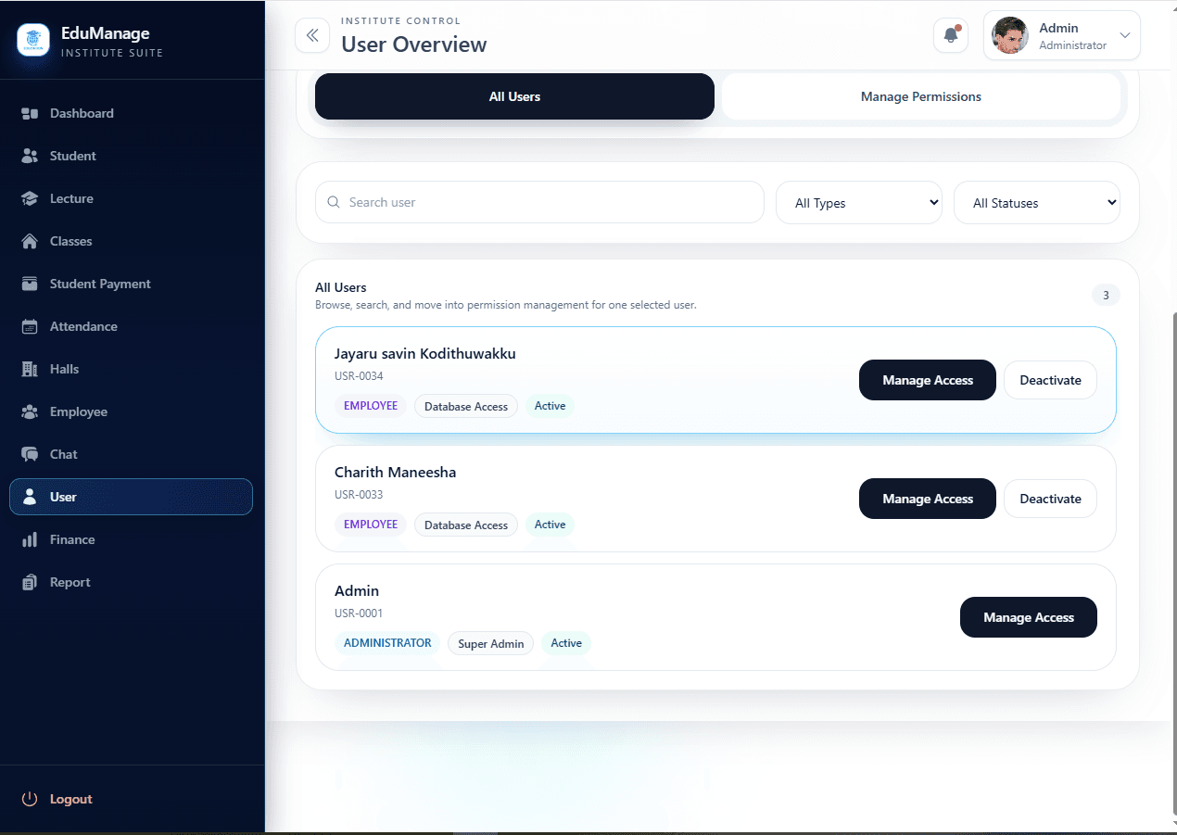1177x835 pixels.
Task: Click the Logout option
Action: [69, 799]
